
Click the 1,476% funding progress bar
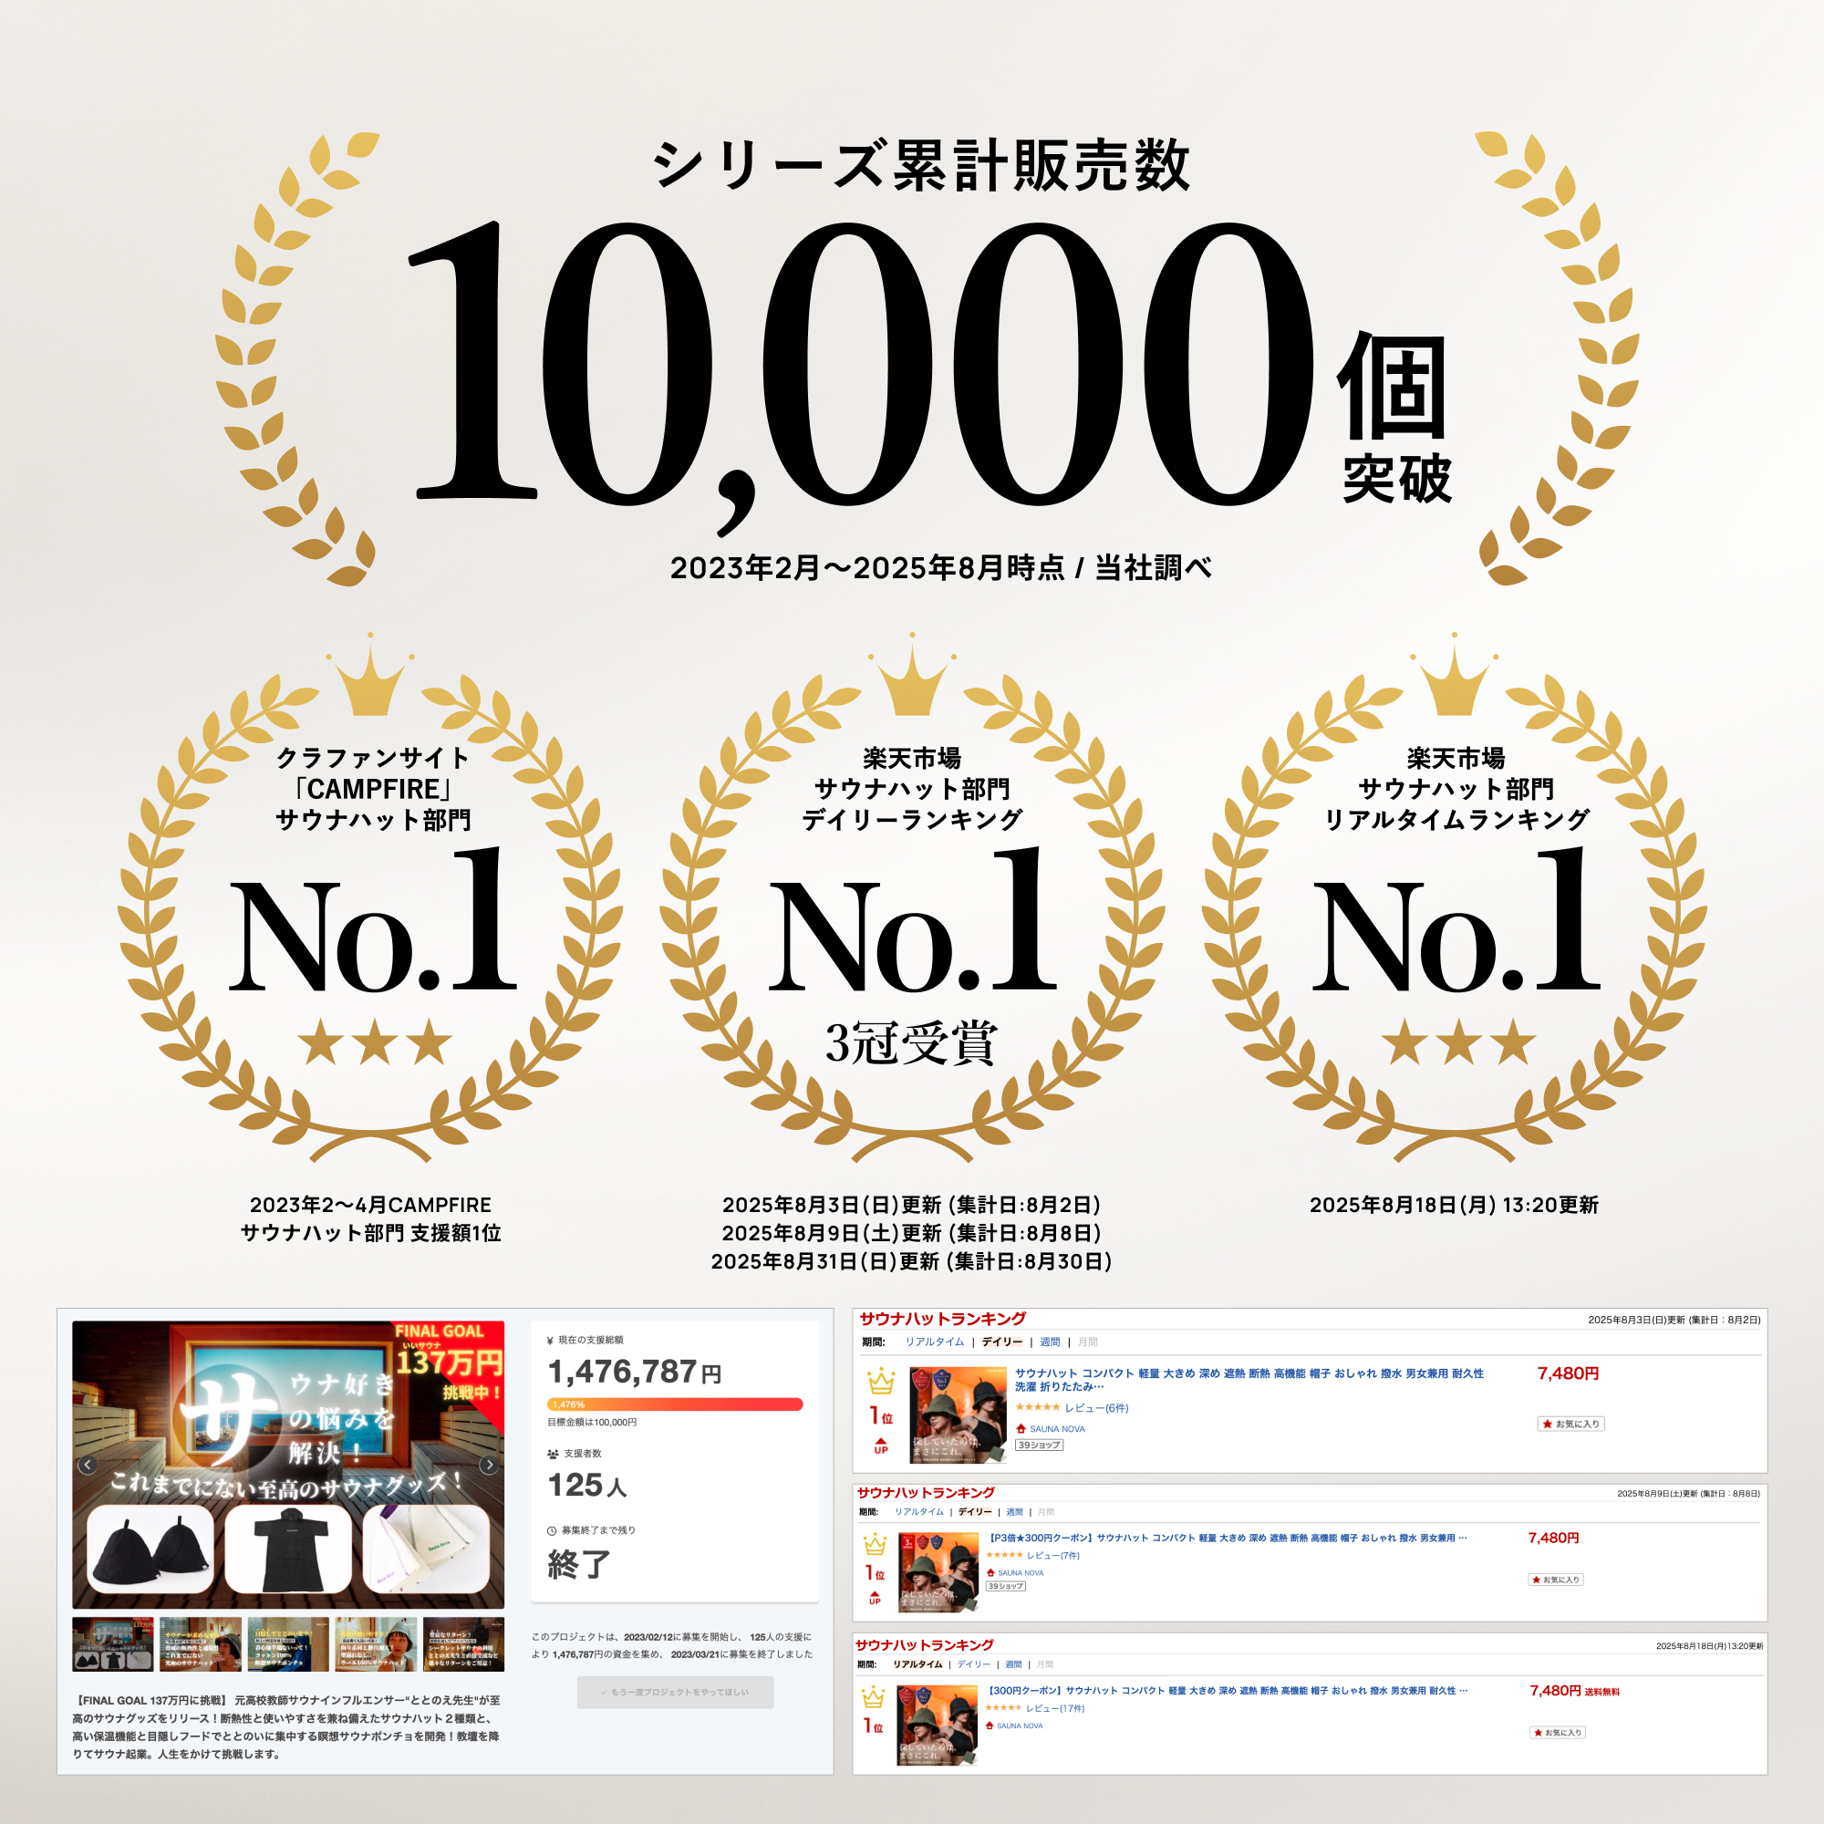coord(675,1404)
